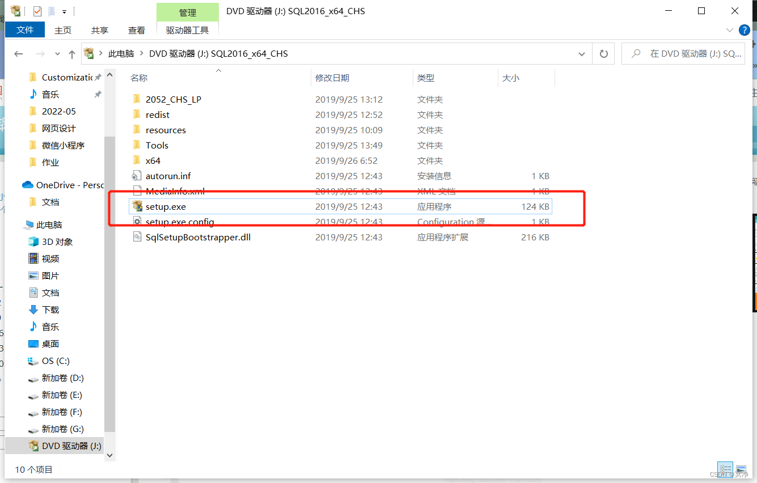This screenshot has height=483, width=757.
Task: Open the 作业 folder in sidebar
Action: 50,162
